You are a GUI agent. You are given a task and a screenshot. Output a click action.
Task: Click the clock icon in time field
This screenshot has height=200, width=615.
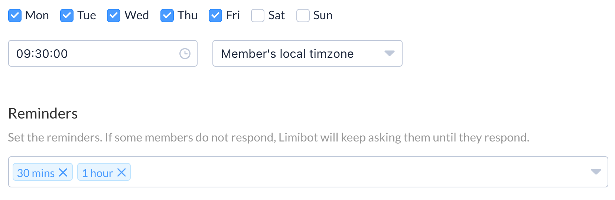[x=185, y=54]
